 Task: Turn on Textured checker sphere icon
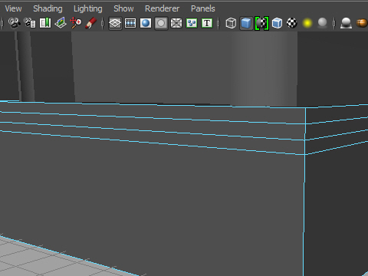click(292, 23)
